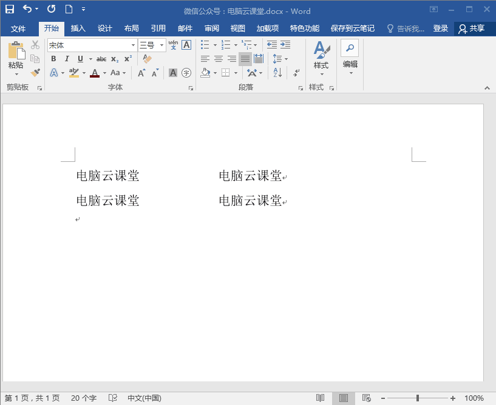Click distributed alignment icon
The height and width of the screenshot is (405, 496).
pyautogui.click(x=259, y=59)
